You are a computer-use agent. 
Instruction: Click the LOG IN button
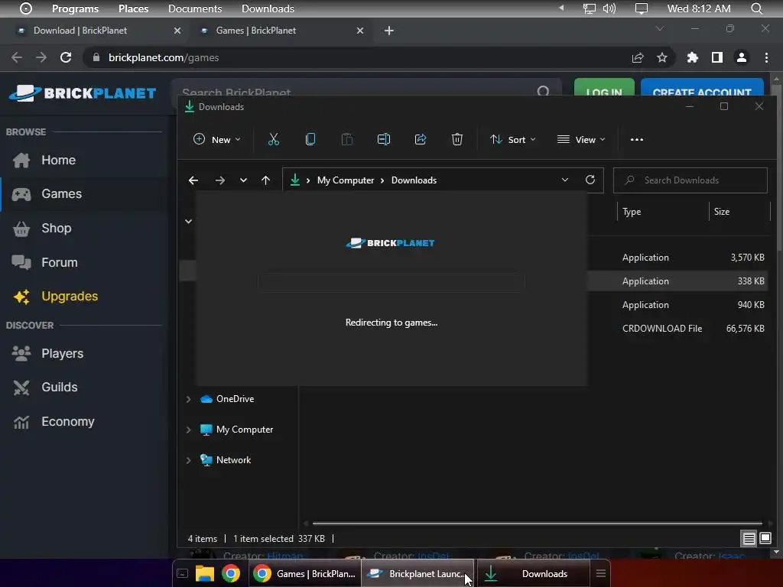[x=604, y=87]
